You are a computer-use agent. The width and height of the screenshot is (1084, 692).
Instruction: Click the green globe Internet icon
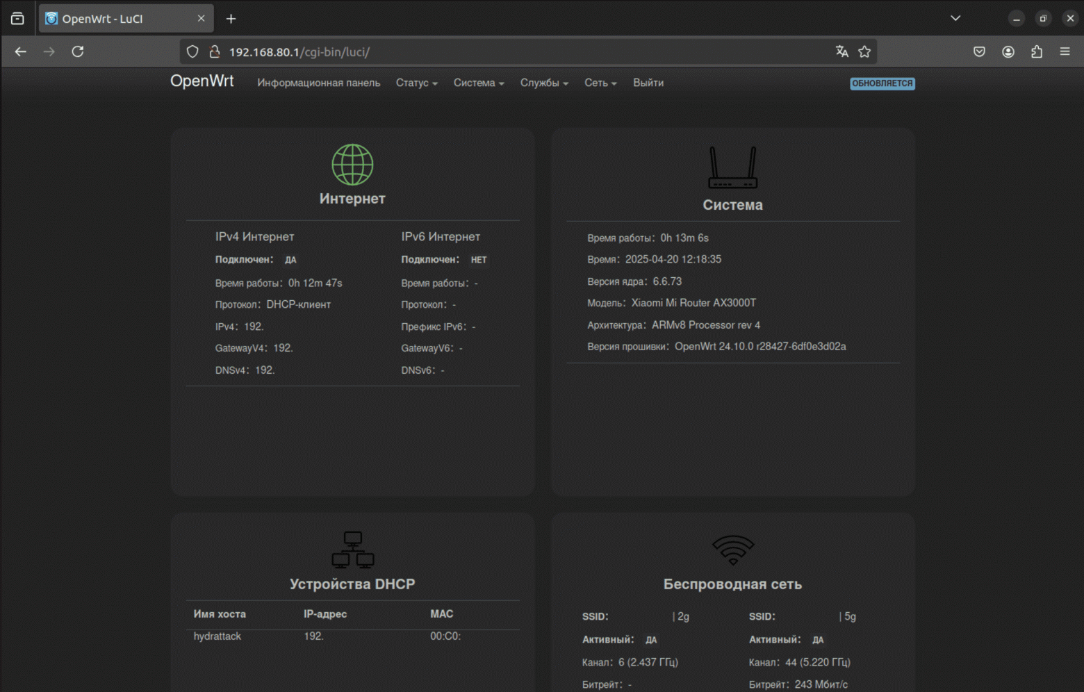coord(352,165)
